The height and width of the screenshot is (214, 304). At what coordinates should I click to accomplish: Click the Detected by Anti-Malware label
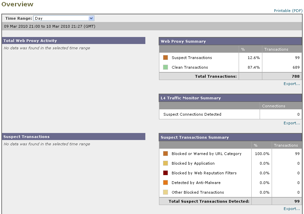pos(196,183)
